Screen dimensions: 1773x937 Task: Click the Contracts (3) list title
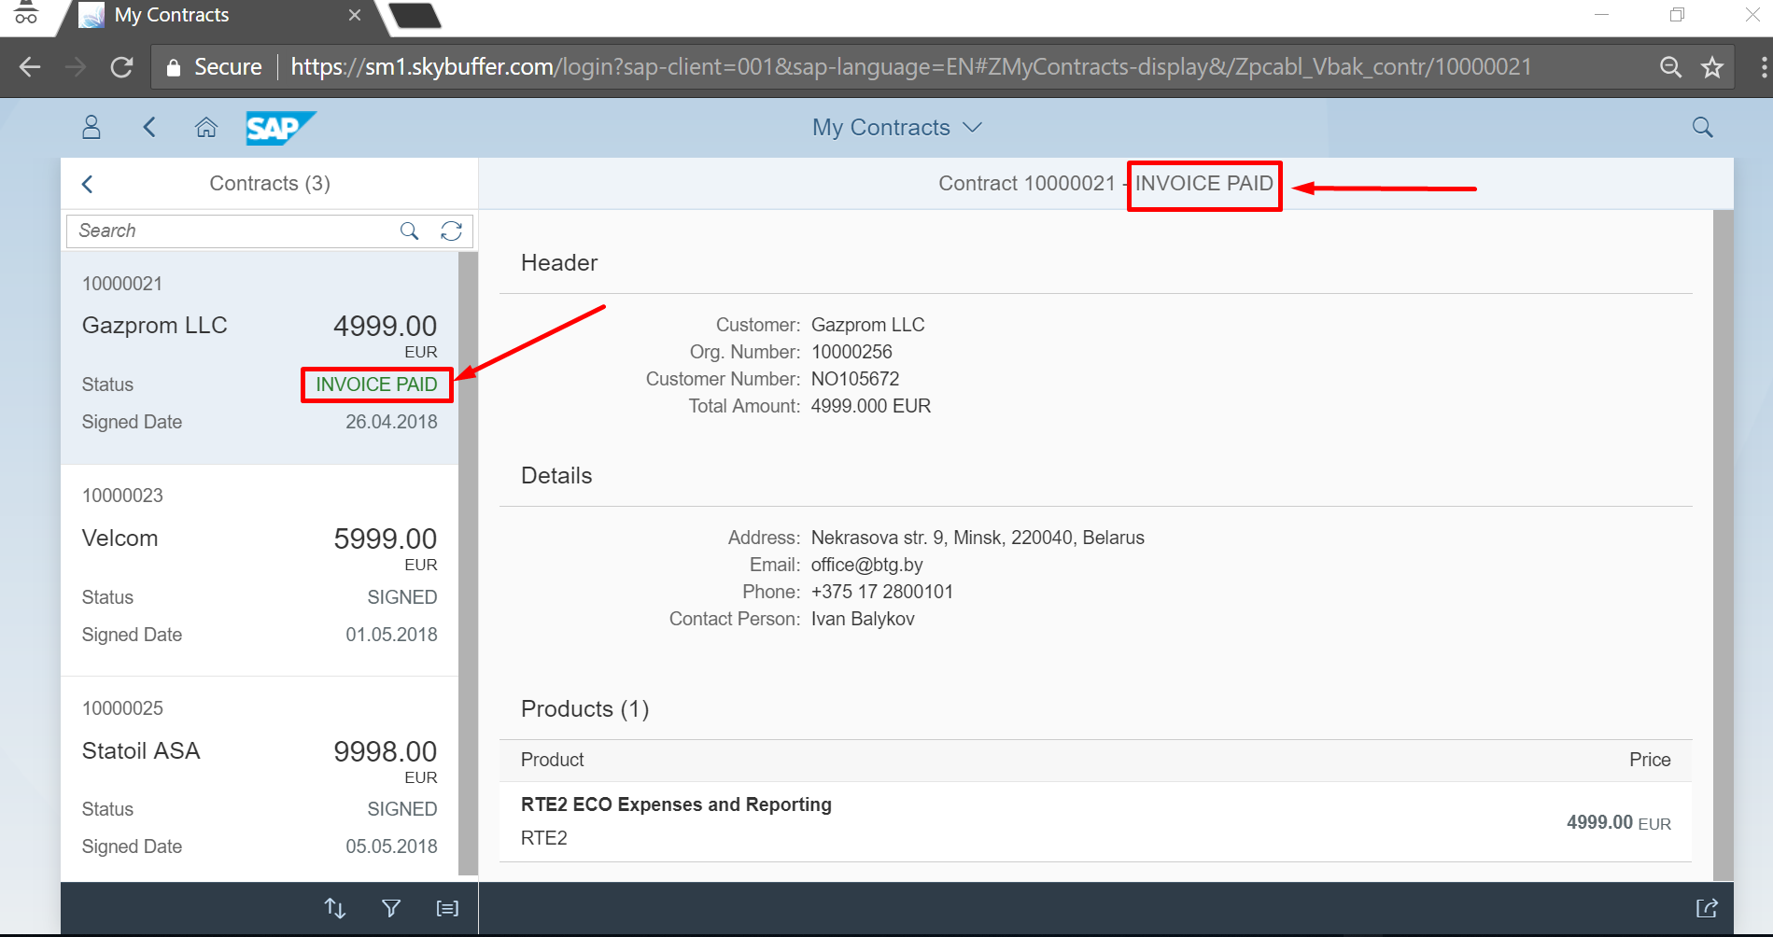[x=270, y=184]
